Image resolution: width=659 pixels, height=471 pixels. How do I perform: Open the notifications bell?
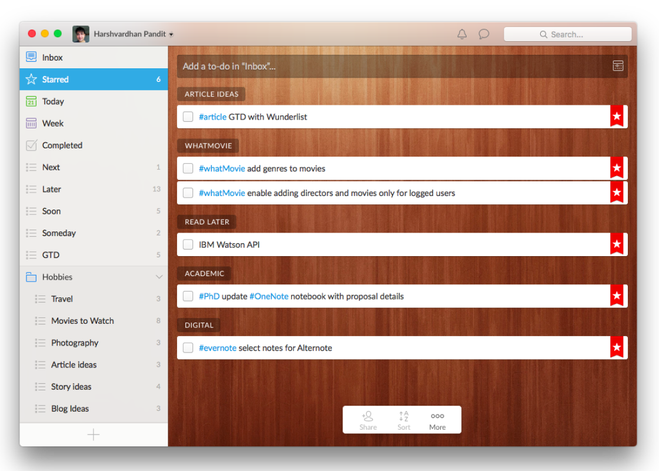point(462,34)
